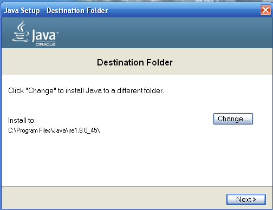Select the Java Setup title bar
273x210 pixels.
click(131, 10)
